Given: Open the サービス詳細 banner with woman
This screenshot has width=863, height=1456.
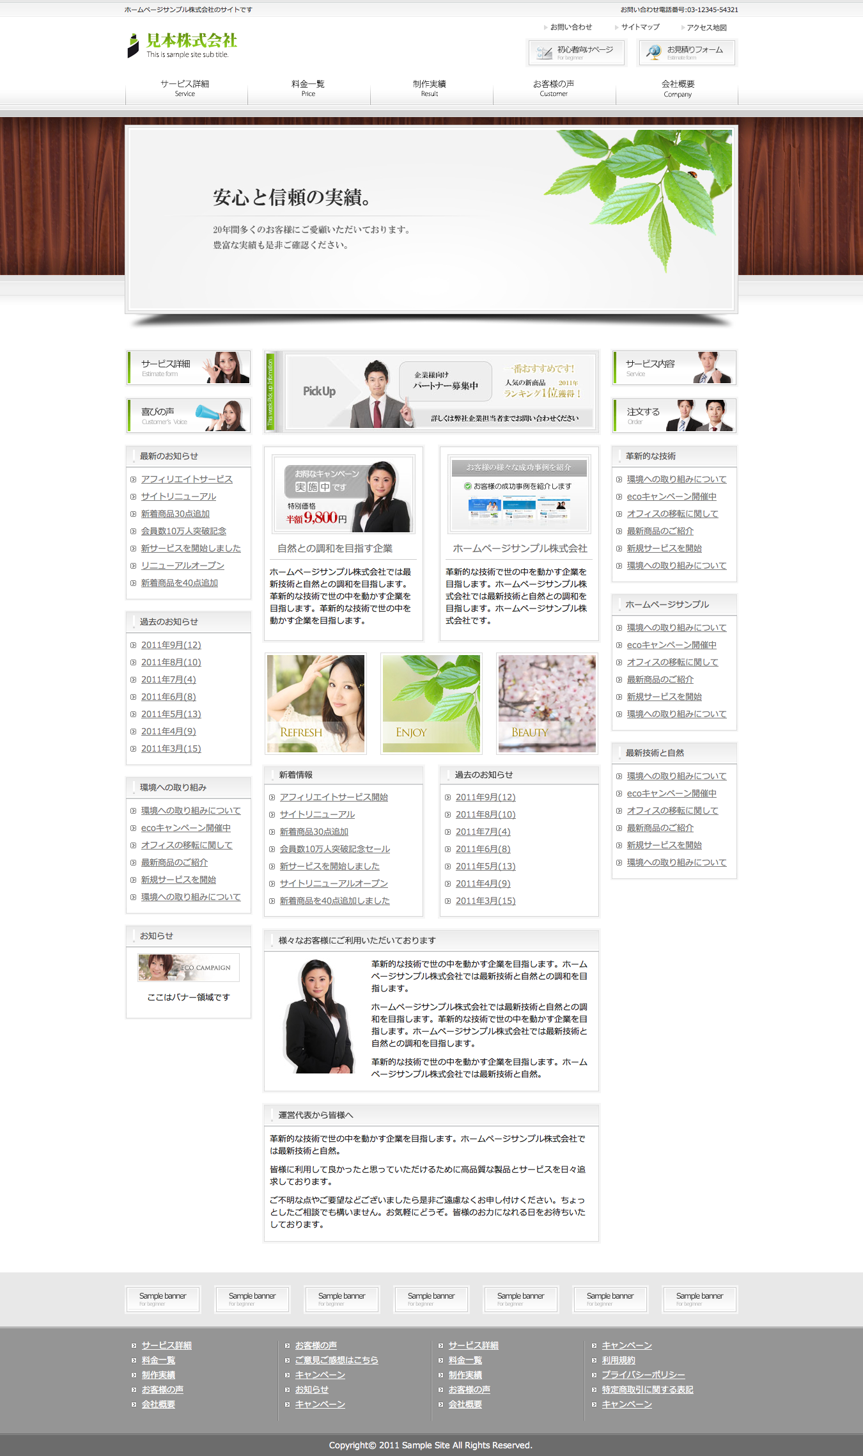Looking at the screenshot, I should point(189,368).
